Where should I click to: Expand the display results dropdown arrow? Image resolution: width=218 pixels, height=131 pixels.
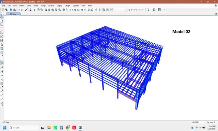[144, 10]
